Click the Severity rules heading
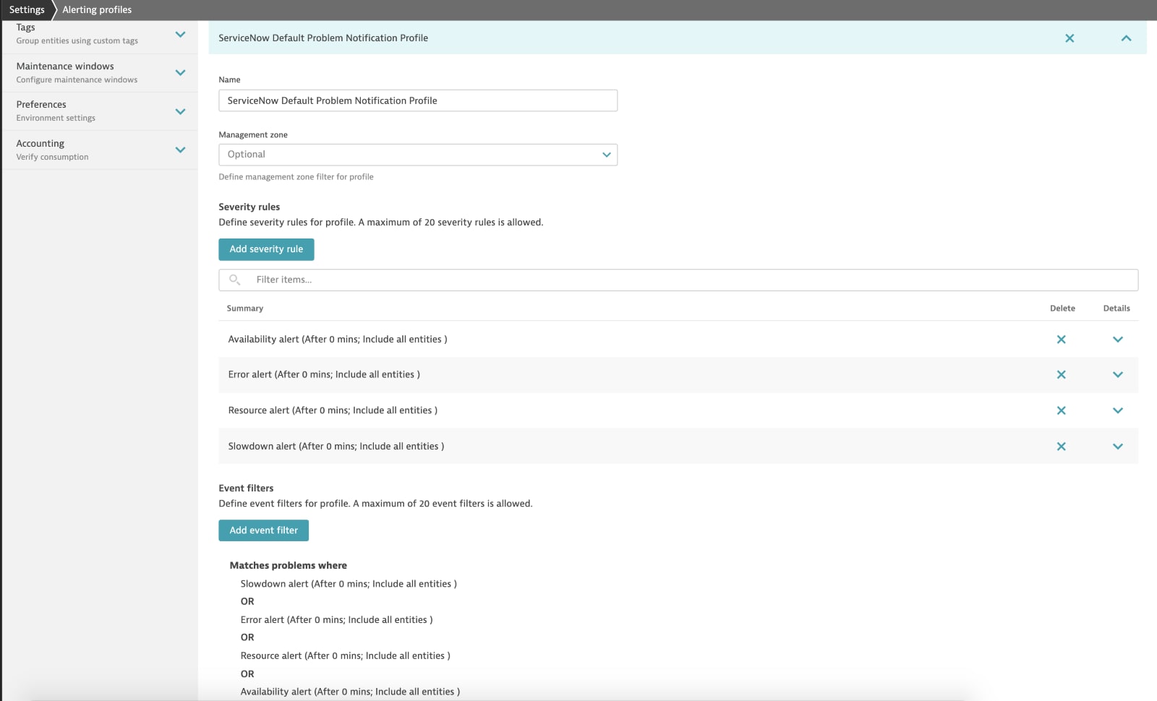Image resolution: width=1157 pixels, height=701 pixels. tap(249, 207)
